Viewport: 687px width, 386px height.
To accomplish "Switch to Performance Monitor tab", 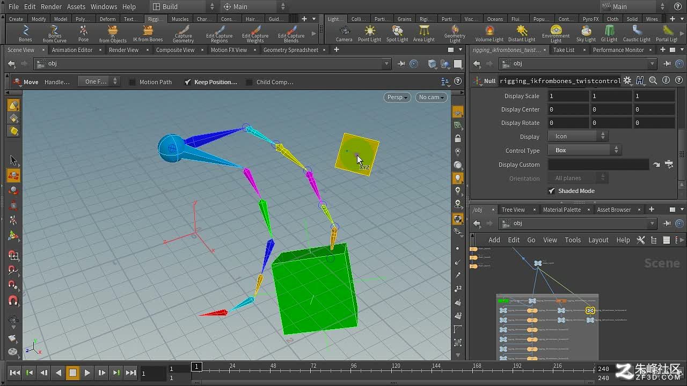I will pos(618,50).
